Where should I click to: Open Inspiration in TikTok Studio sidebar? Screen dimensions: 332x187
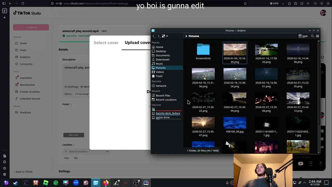[x=26, y=78]
